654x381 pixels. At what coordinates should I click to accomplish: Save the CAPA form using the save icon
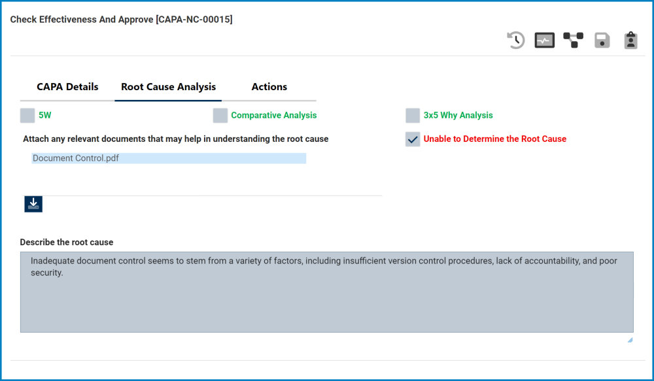602,40
